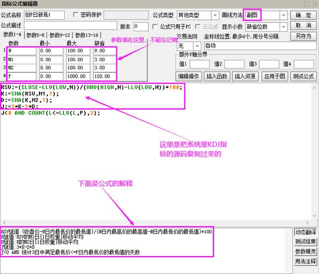Screen dimensions: 319x274
Task: Click the 另存为 button
Action: [303, 36]
